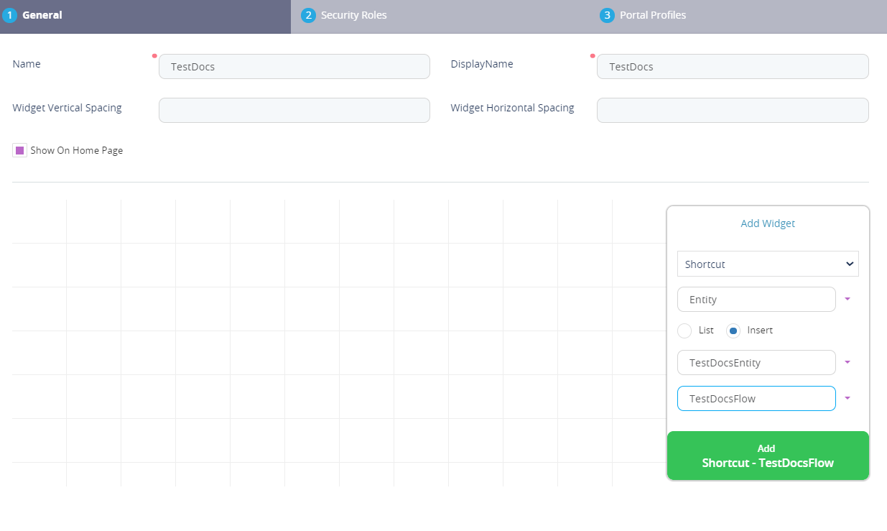The image size is (887, 531).
Task: Click inside the Name field containing TestDocs
Action: point(294,66)
